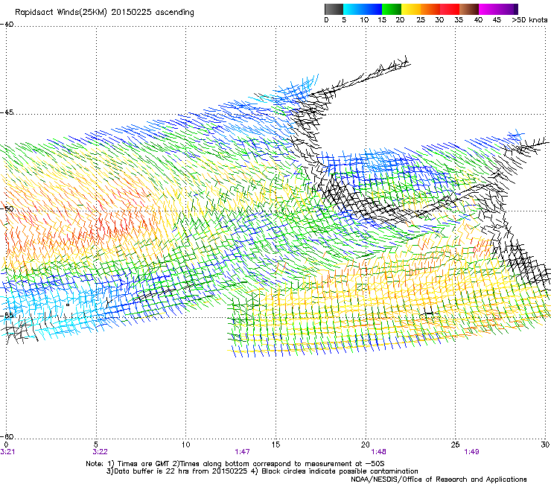Click the '30' longitude label on bottom axis

pos(545,445)
